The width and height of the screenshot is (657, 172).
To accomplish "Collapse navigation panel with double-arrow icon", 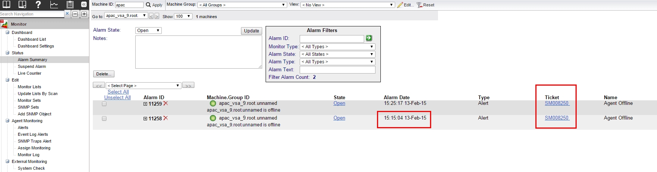I will [x=84, y=5].
